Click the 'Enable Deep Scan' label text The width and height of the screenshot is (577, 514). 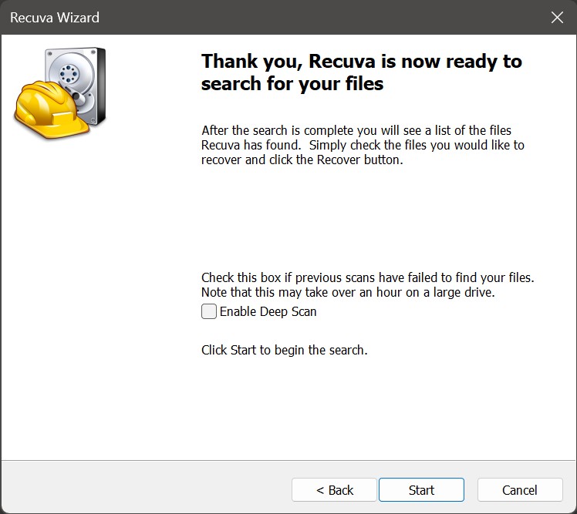click(268, 311)
